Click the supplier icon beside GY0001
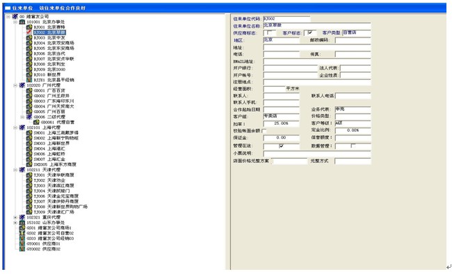 point(22,243)
